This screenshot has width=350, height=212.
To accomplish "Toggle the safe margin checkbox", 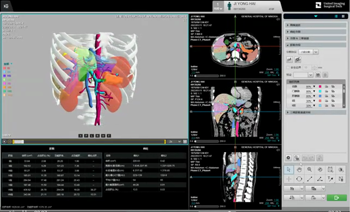I will [x=288, y=67].
